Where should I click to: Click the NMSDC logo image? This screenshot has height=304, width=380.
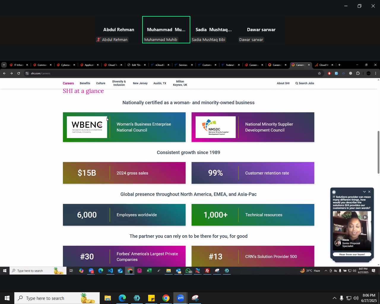point(216,127)
